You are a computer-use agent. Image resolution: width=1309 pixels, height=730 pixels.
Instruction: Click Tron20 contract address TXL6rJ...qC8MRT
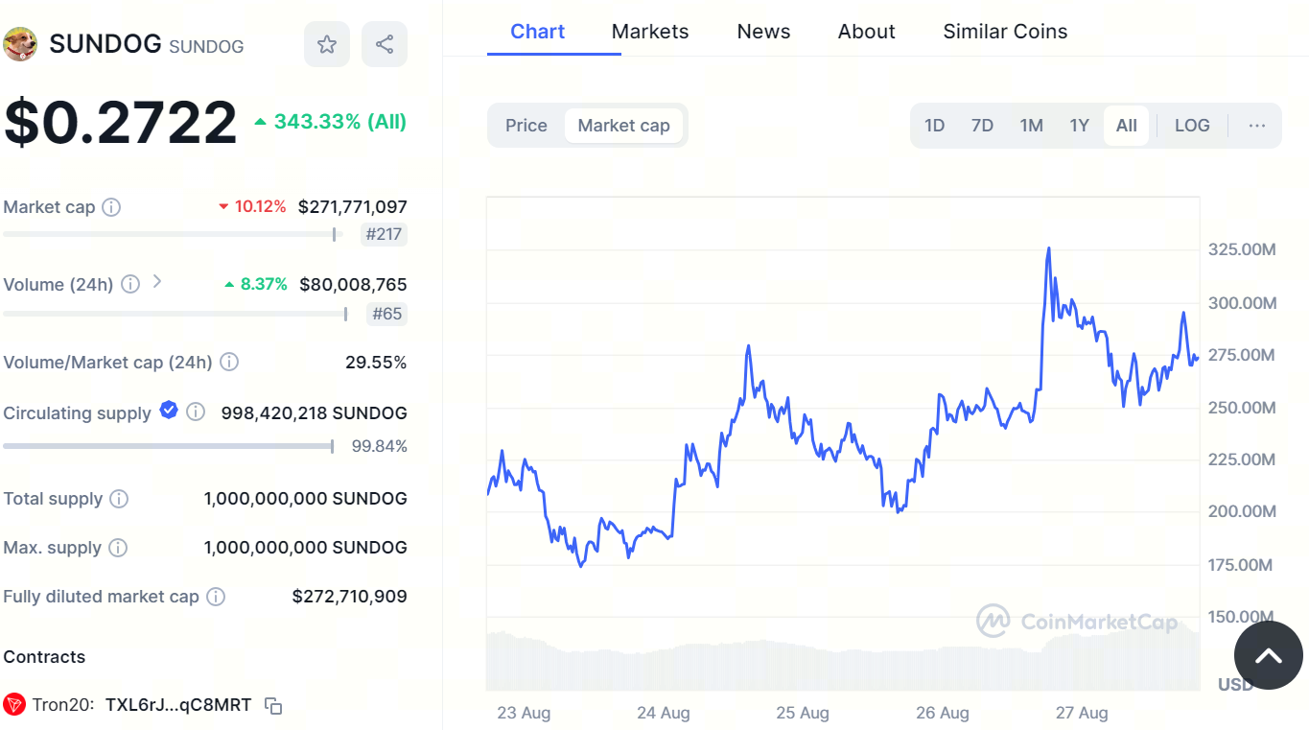click(x=178, y=705)
